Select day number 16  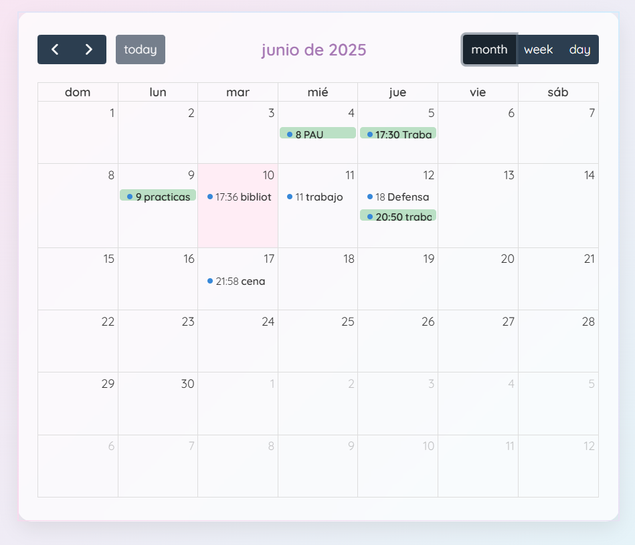click(189, 259)
